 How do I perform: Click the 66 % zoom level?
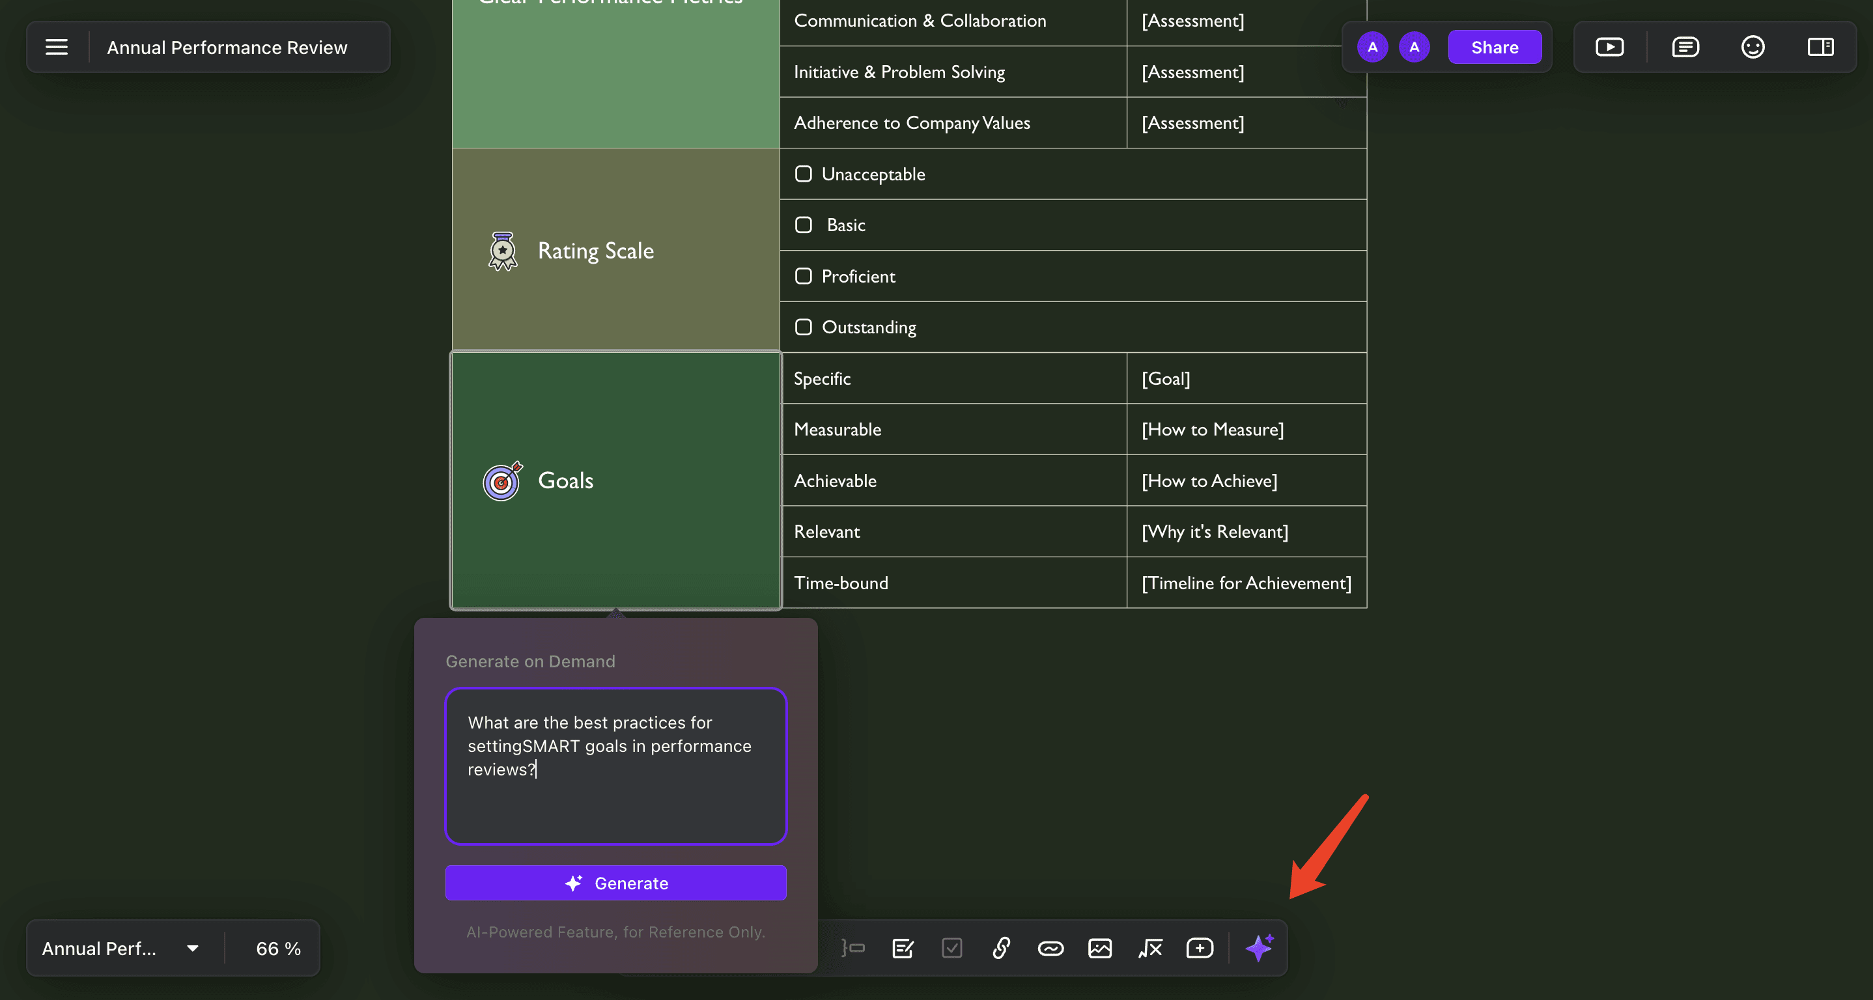click(277, 948)
